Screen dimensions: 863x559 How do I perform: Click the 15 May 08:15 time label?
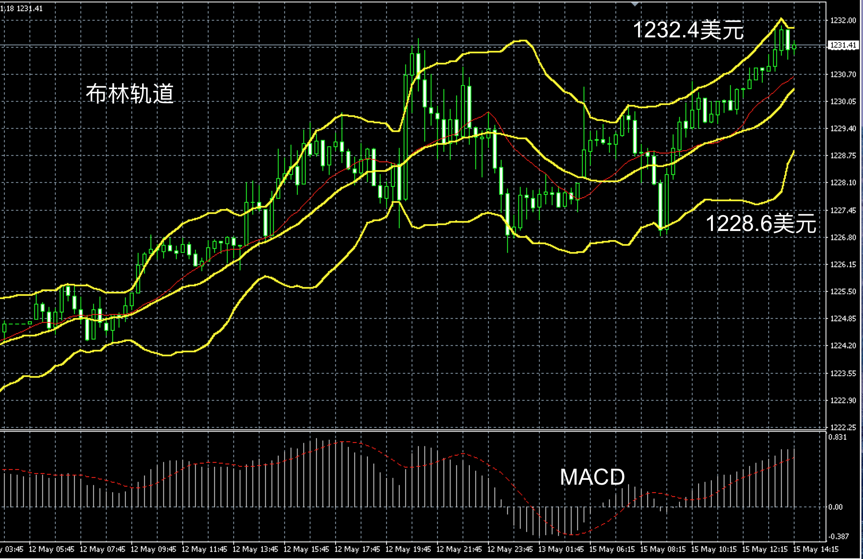coord(663,549)
